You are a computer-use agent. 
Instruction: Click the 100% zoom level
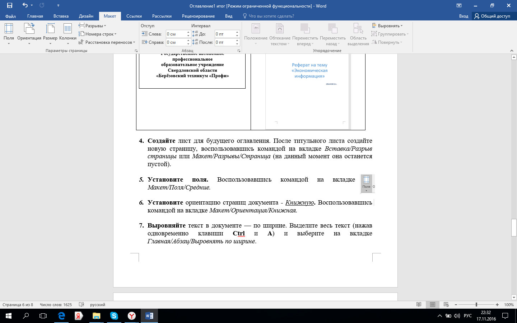point(509,305)
